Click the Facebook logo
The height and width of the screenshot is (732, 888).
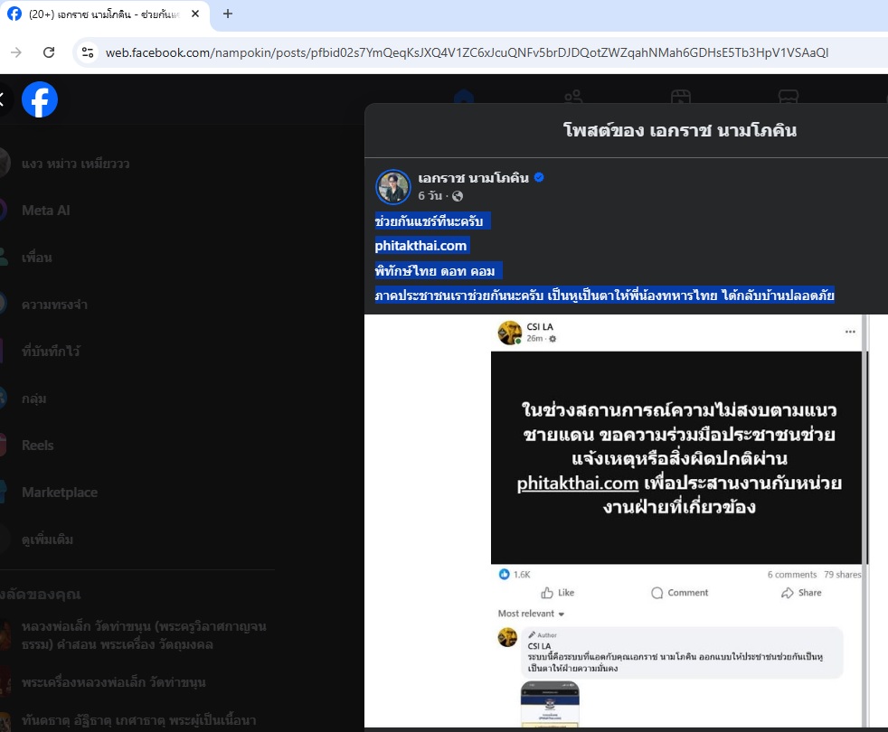[40, 99]
